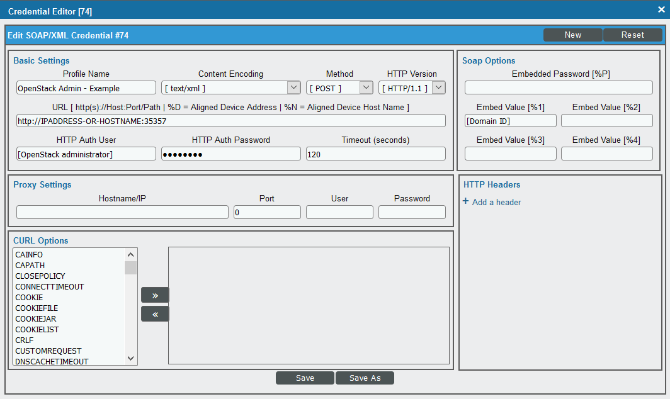
Task: Click the right double-arrow to add CURL option
Action: tap(155, 295)
